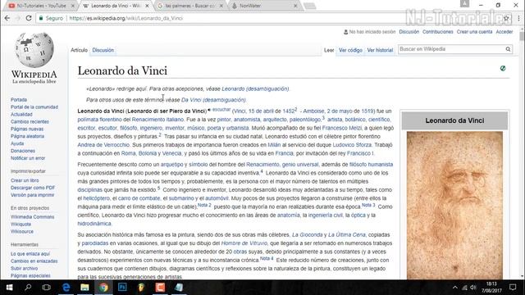Click the secure padlock icon

tap(41, 18)
